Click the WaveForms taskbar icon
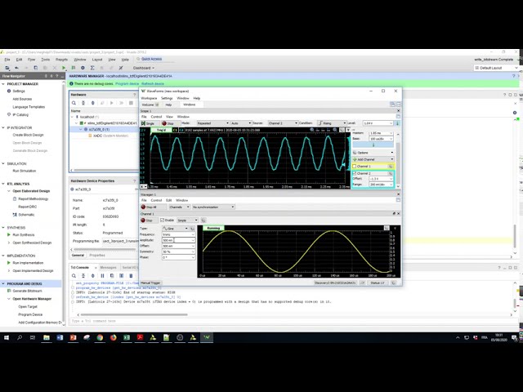Viewport: 523px width, 392px height. pos(207,337)
